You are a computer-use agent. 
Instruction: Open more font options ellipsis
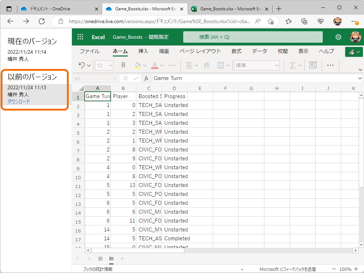[172, 65]
